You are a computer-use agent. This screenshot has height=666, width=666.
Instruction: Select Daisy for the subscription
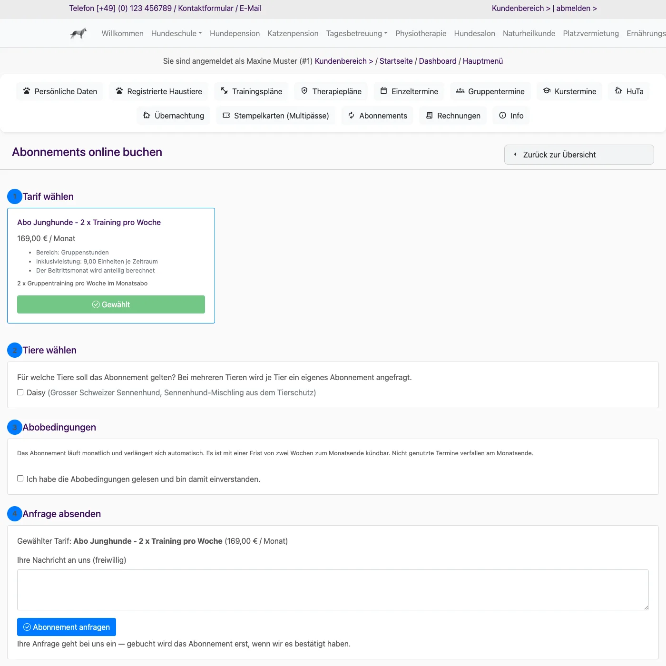[20, 392]
